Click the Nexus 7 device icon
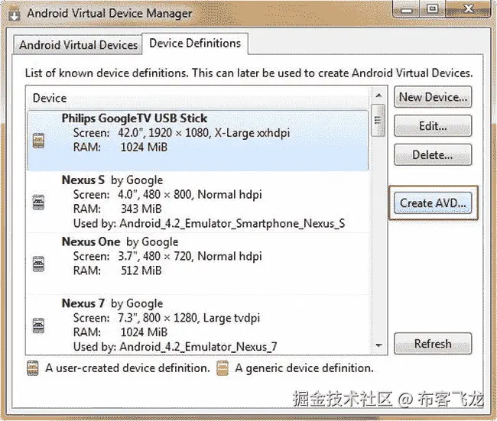The width and height of the screenshot is (497, 421). [x=39, y=325]
